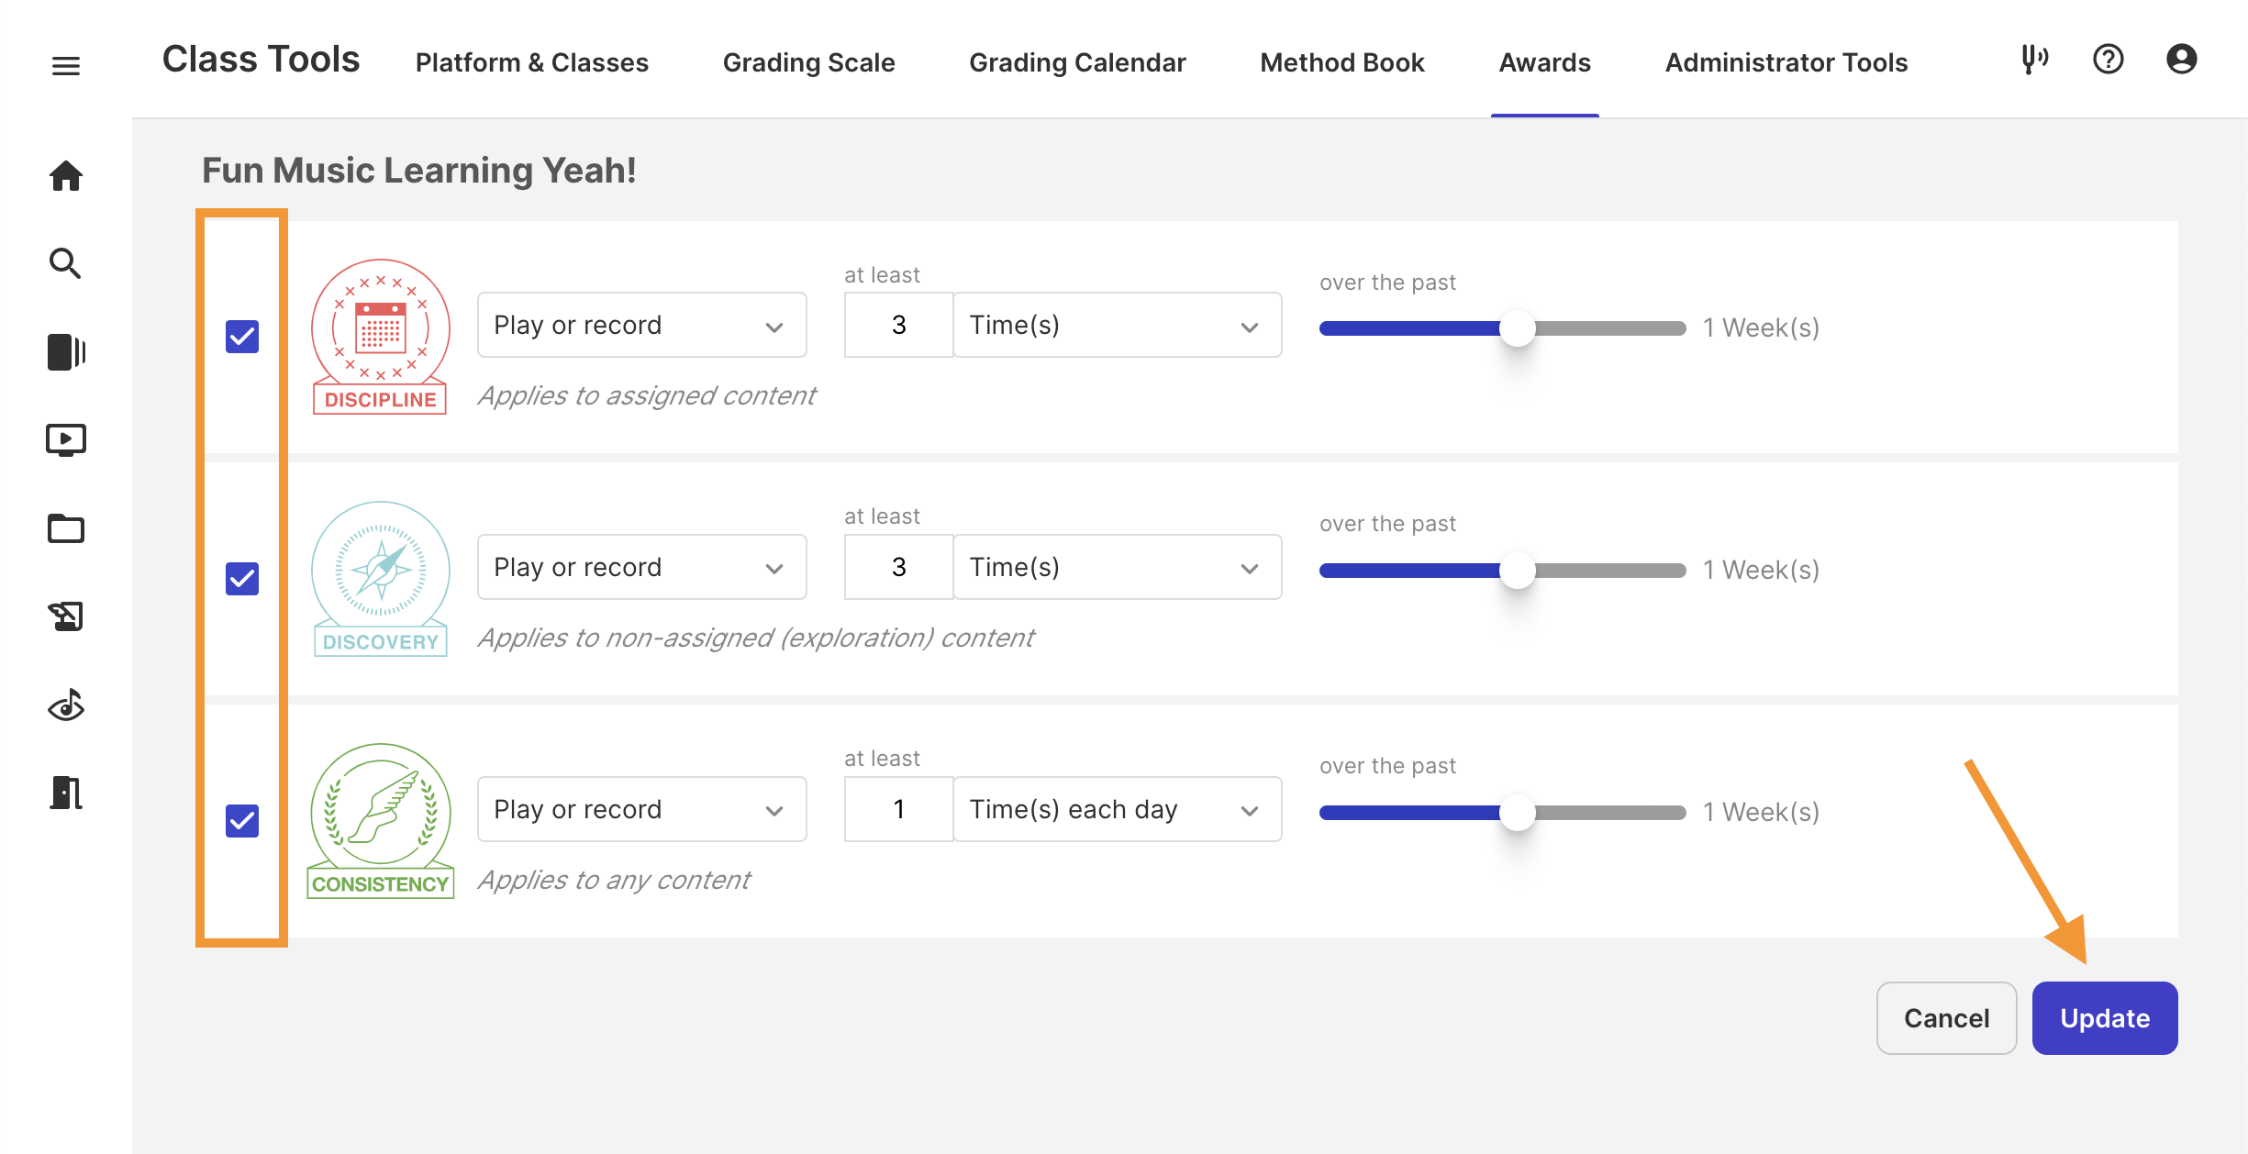Viewport: 2248px width, 1154px height.
Task: Click the Consistency weeks slider handle
Action: [1518, 813]
